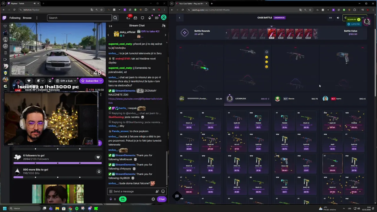Open Twitch more options three-dot menu
This screenshot has width=377, height=212.
37,18
